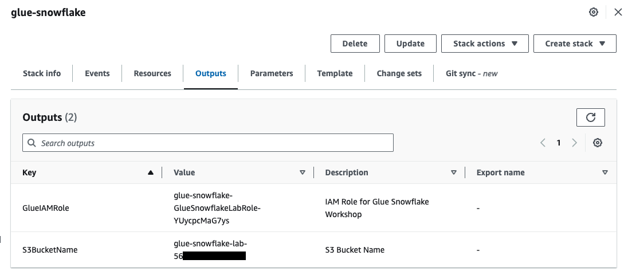Switch to the Stack info tab
Screen dimensions: 628x279
42,73
